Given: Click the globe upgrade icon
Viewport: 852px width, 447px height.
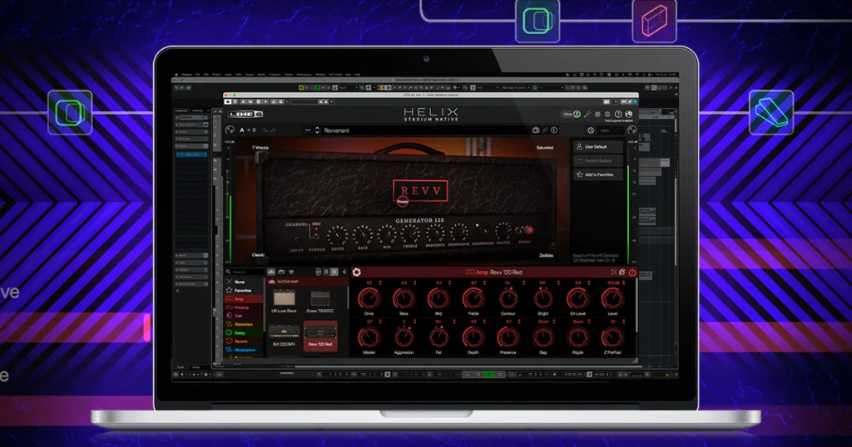Looking at the screenshot, I should tap(629, 114).
